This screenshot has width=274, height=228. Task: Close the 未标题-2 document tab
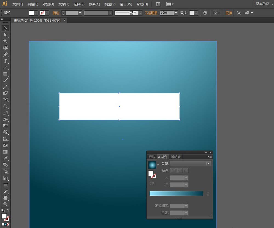coord(64,20)
